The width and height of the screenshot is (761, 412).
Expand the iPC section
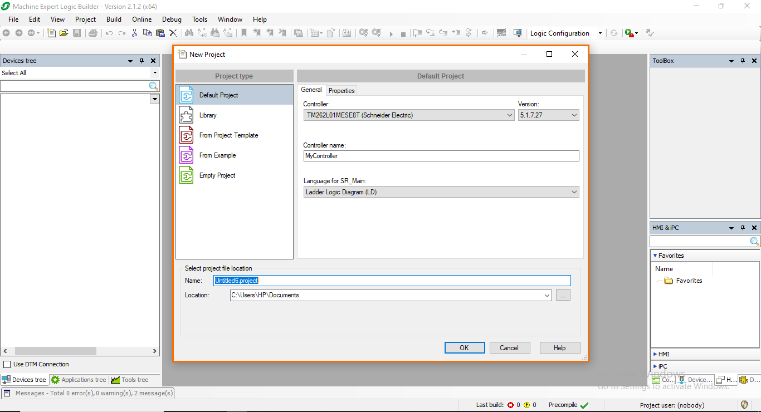pos(655,366)
